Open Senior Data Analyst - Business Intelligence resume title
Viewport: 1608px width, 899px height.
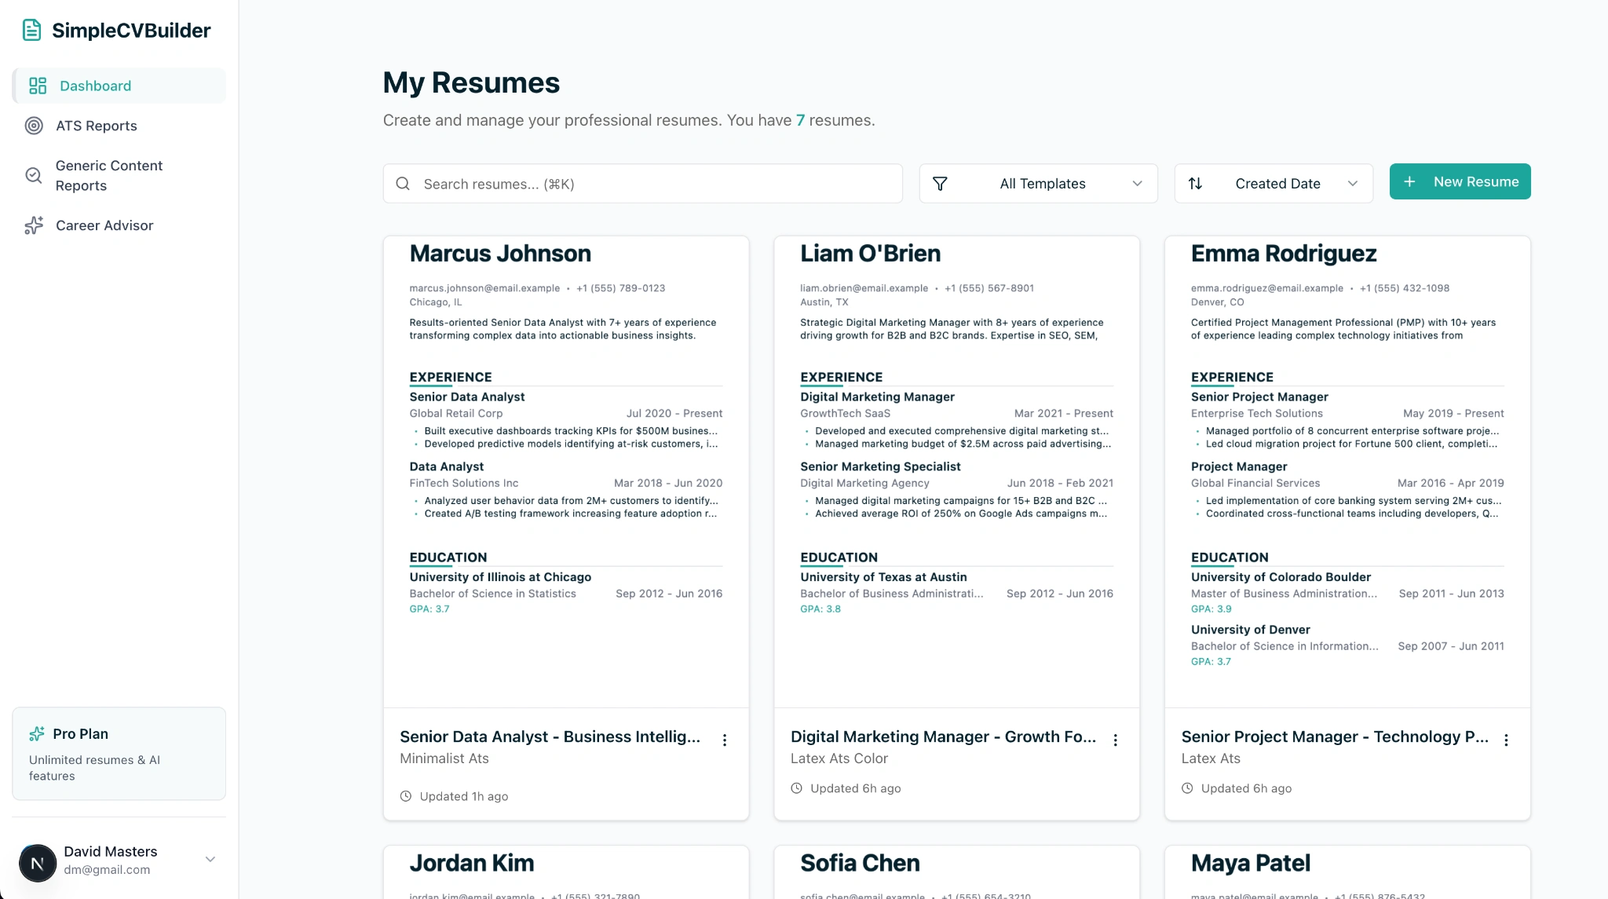[550, 736]
